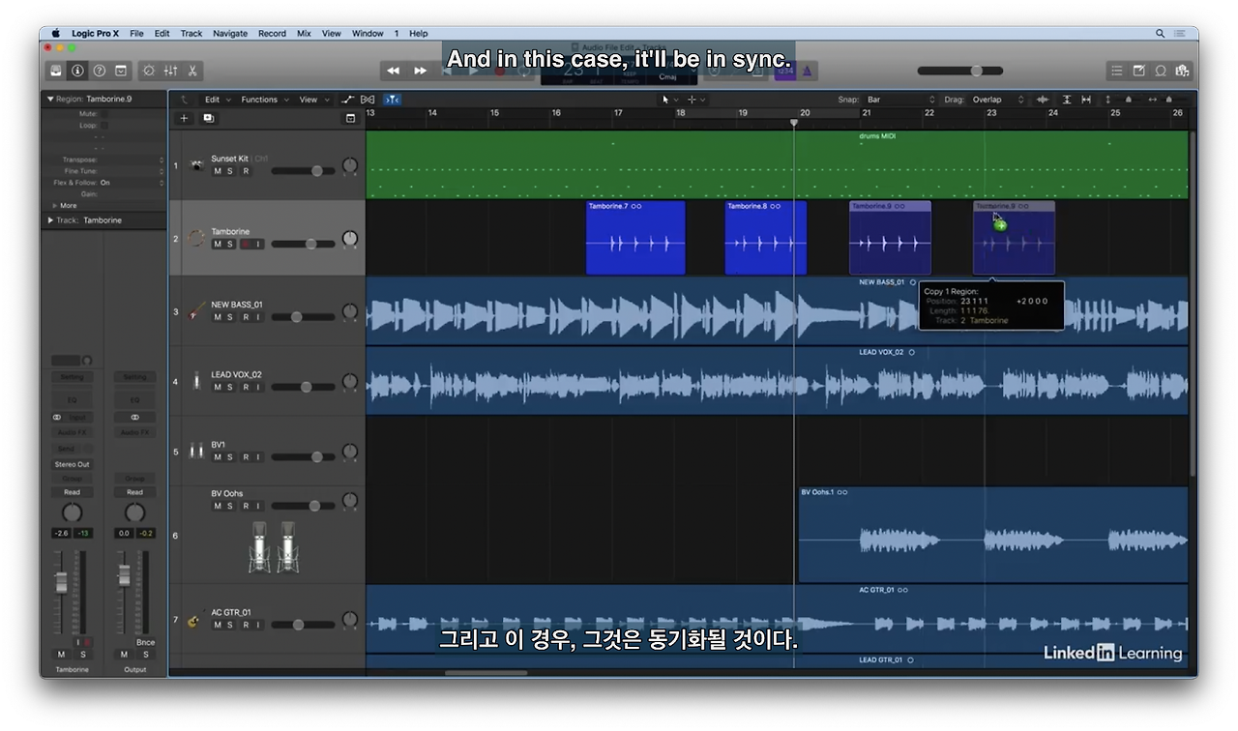1238x731 pixels.
Task: Toggle input monitoring on Tamborine track
Action: click(x=258, y=244)
